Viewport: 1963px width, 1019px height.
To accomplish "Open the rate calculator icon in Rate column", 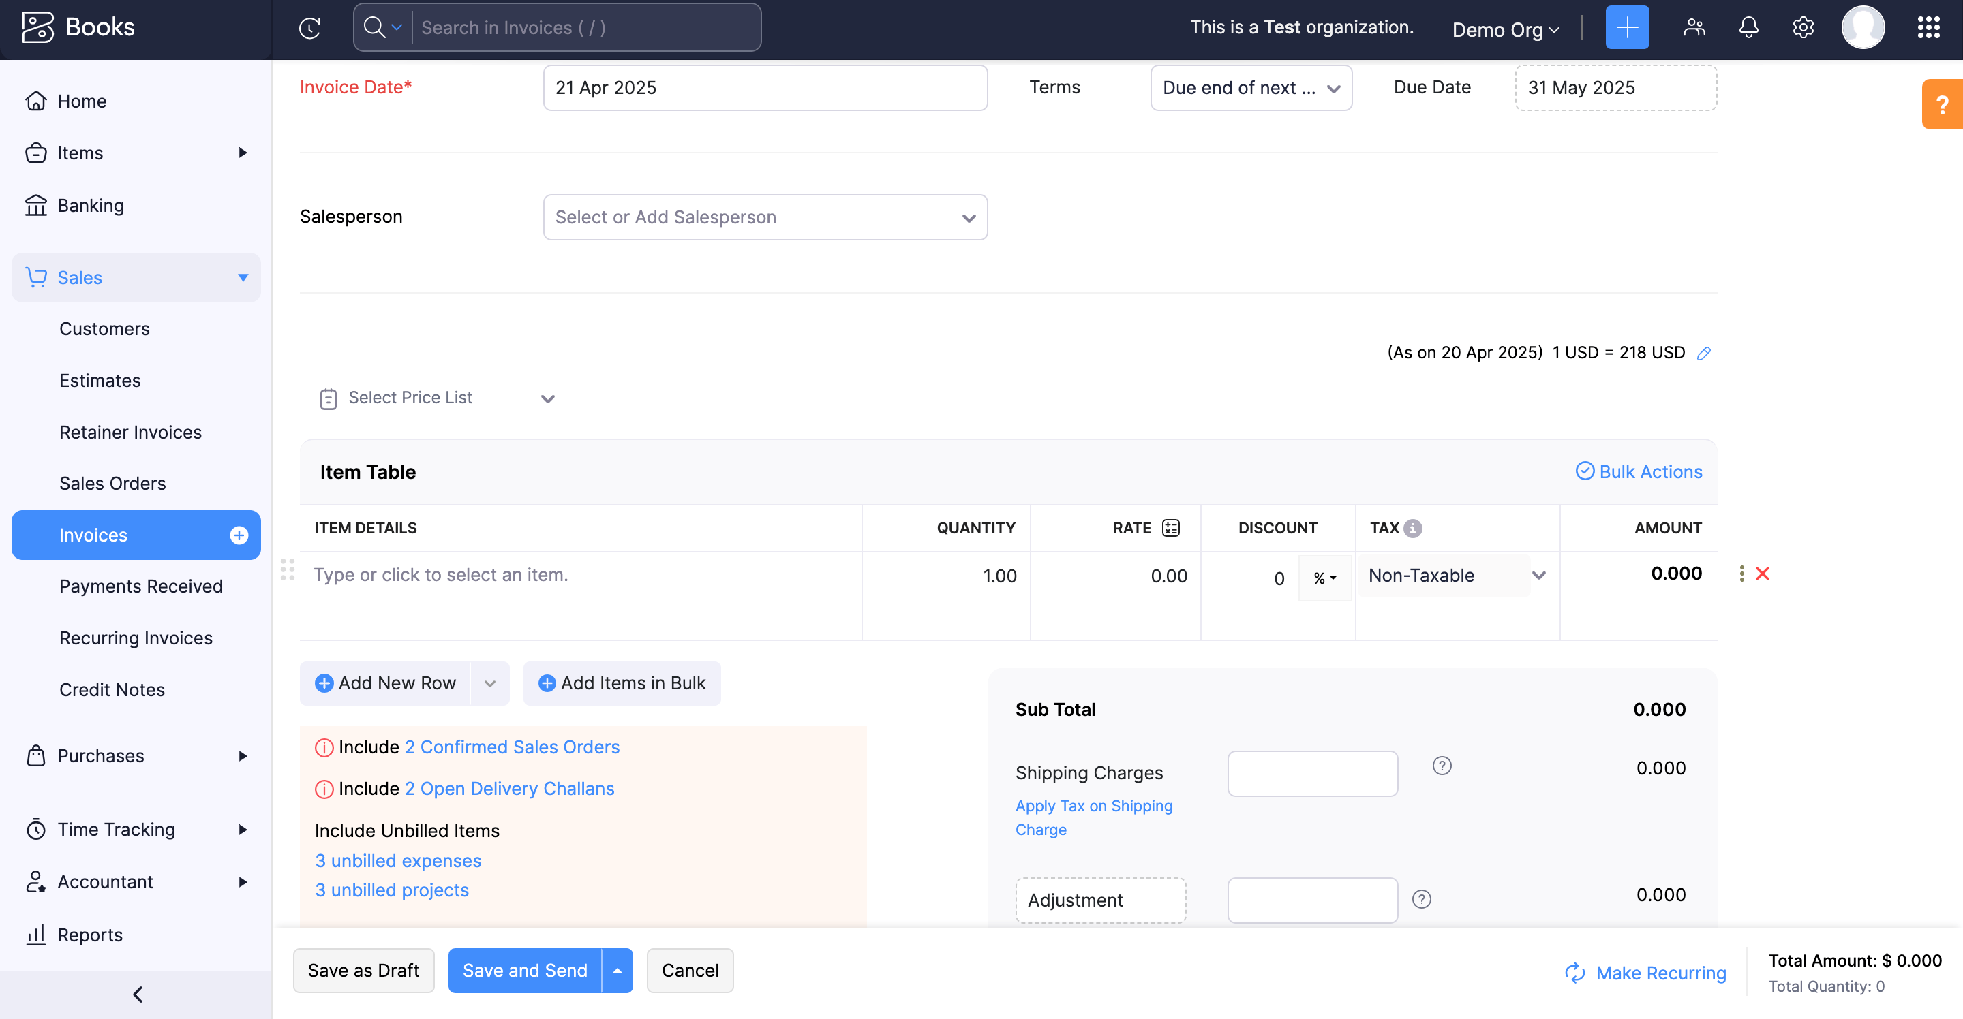I will (x=1170, y=527).
